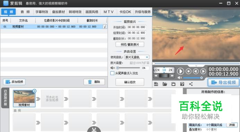This screenshot has height=132, width=240.
Task: Speed up playback with the fast-forward arrows
Action: point(172,76)
